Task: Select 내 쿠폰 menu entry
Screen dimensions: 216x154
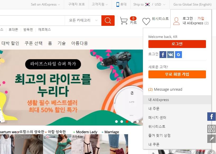Action: [x=177, y=144]
